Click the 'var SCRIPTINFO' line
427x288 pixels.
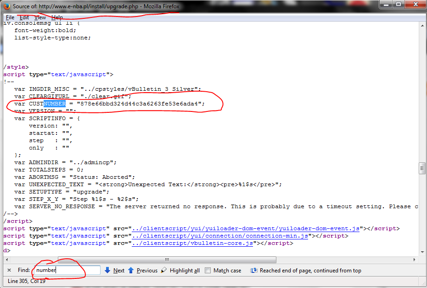point(47,118)
